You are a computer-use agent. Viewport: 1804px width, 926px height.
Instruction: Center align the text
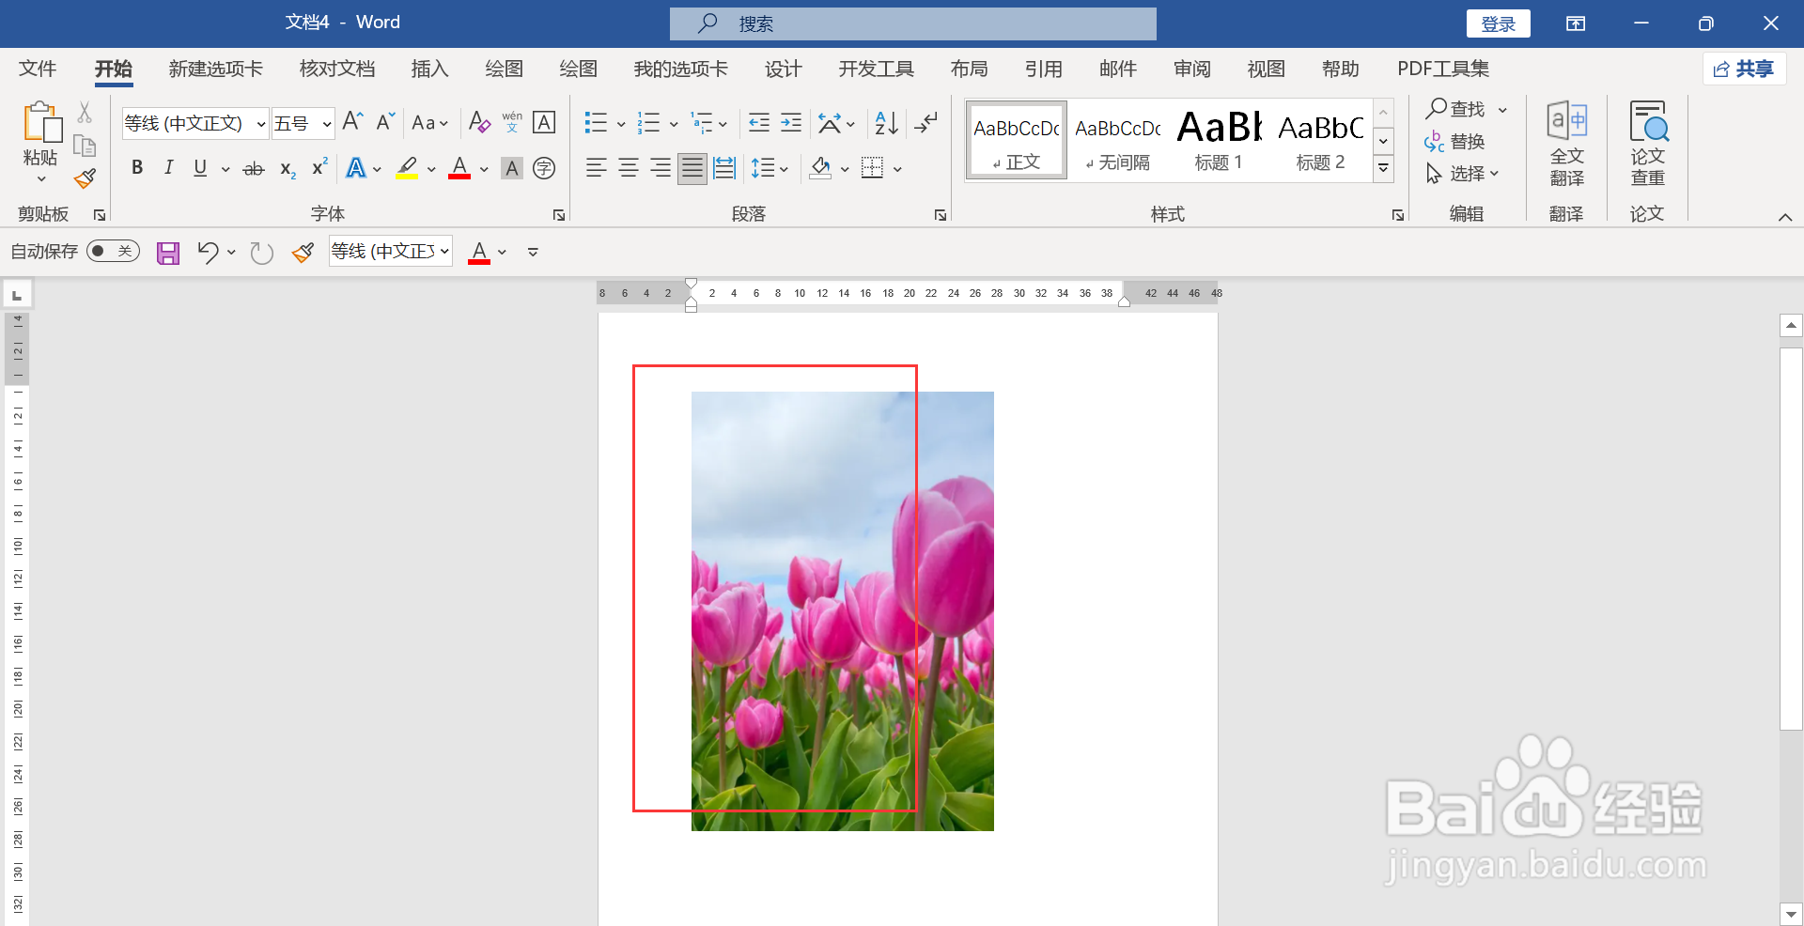629,168
